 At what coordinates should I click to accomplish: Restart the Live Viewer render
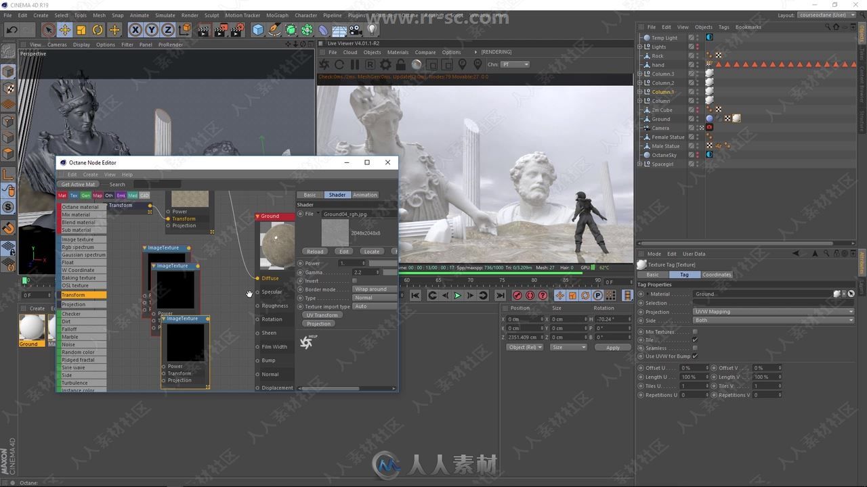click(x=339, y=64)
